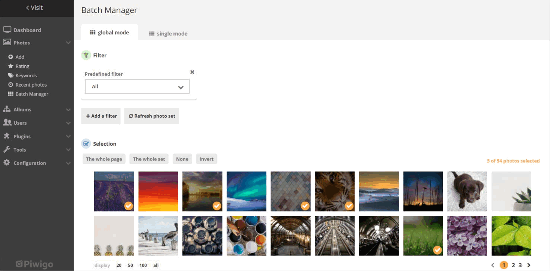
Task: Click the Photos picture icon in sidebar
Action: pos(7,43)
